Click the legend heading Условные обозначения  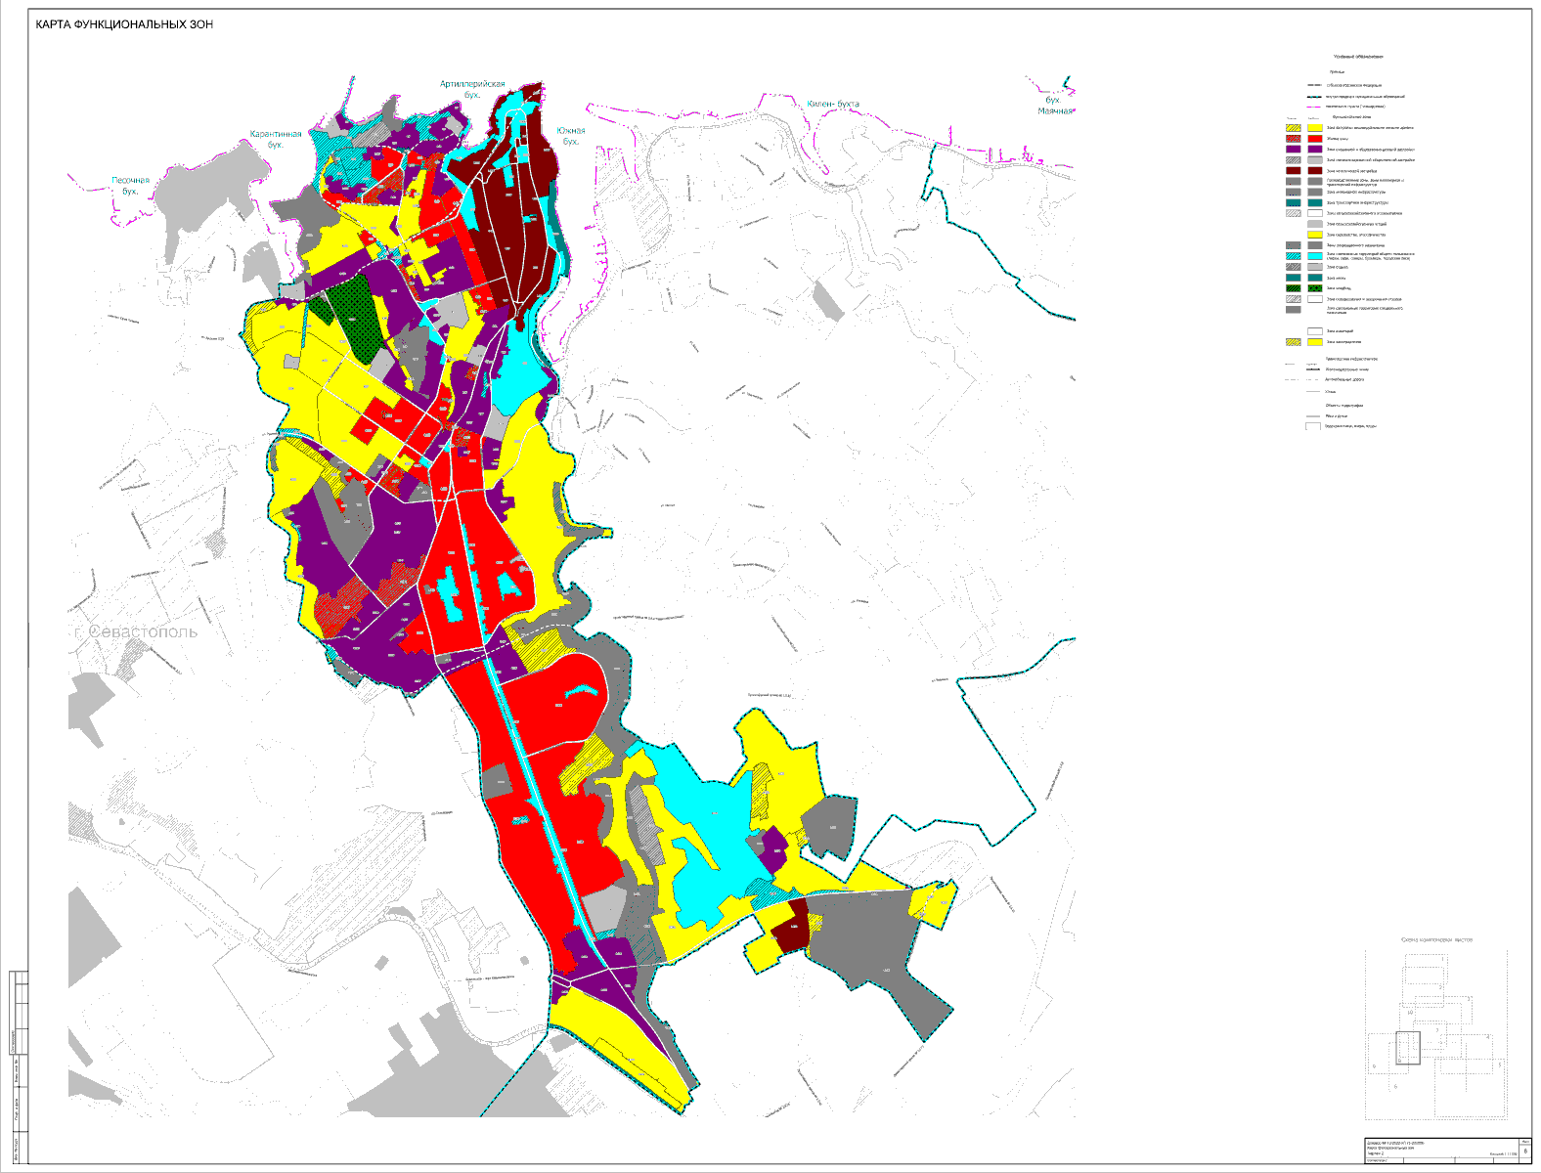click(x=1358, y=57)
